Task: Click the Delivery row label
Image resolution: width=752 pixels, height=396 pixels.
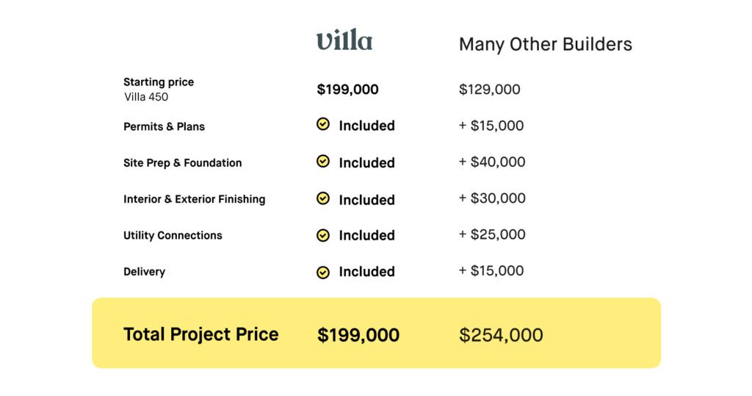Action: (145, 272)
